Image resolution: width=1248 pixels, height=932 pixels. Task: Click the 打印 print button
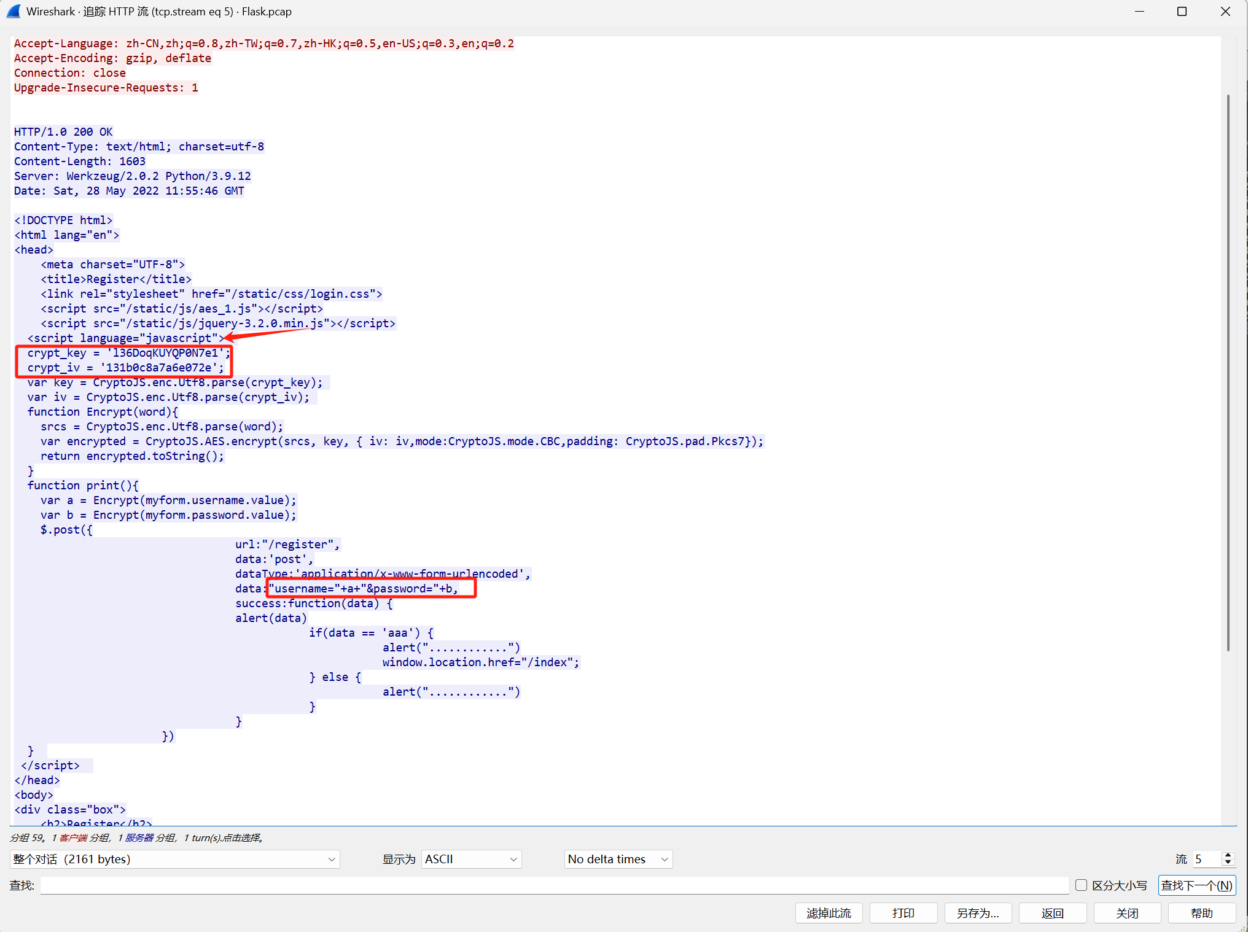coord(903,913)
